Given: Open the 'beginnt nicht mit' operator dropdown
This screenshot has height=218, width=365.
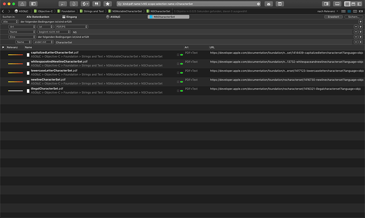Looking at the screenshot, I should pos(54,32).
